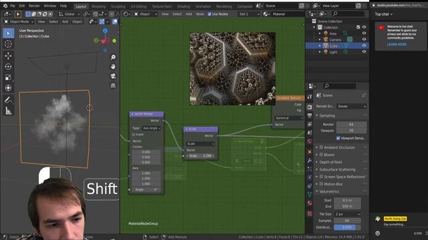
Task: Open the Scale node operation dropdown
Action: click(201, 144)
